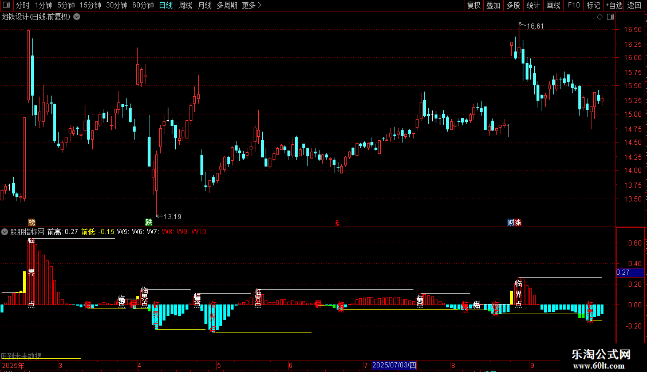
Task: Click the 统计 statistics button
Action: point(532,5)
